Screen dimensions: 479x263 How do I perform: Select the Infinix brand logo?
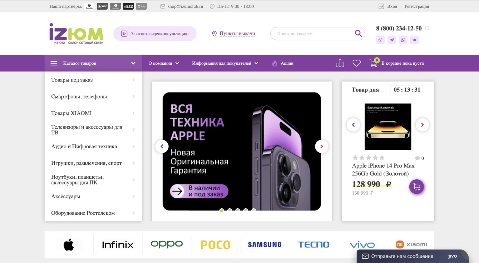[x=118, y=245]
